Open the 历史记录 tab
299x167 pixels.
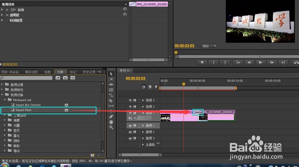[x=89, y=72]
